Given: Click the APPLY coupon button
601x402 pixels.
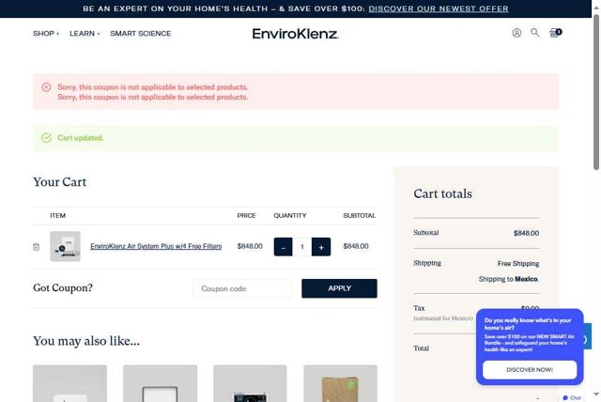Looking at the screenshot, I should 339,288.
